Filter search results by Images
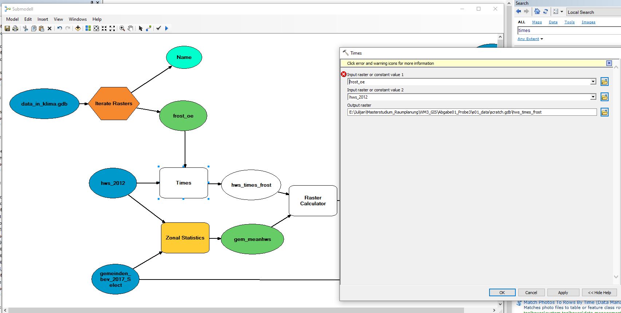 (x=589, y=22)
